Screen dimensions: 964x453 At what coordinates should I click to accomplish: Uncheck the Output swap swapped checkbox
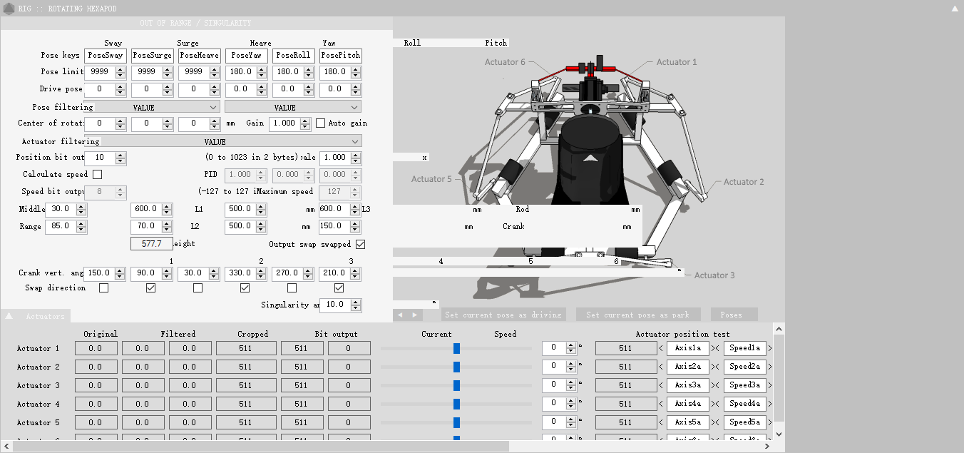click(x=360, y=244)
